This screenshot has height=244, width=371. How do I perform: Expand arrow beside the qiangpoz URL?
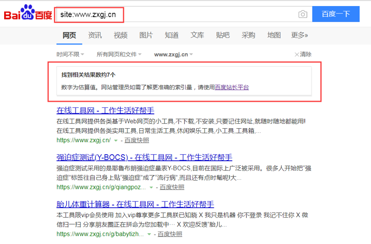point(151,188)
